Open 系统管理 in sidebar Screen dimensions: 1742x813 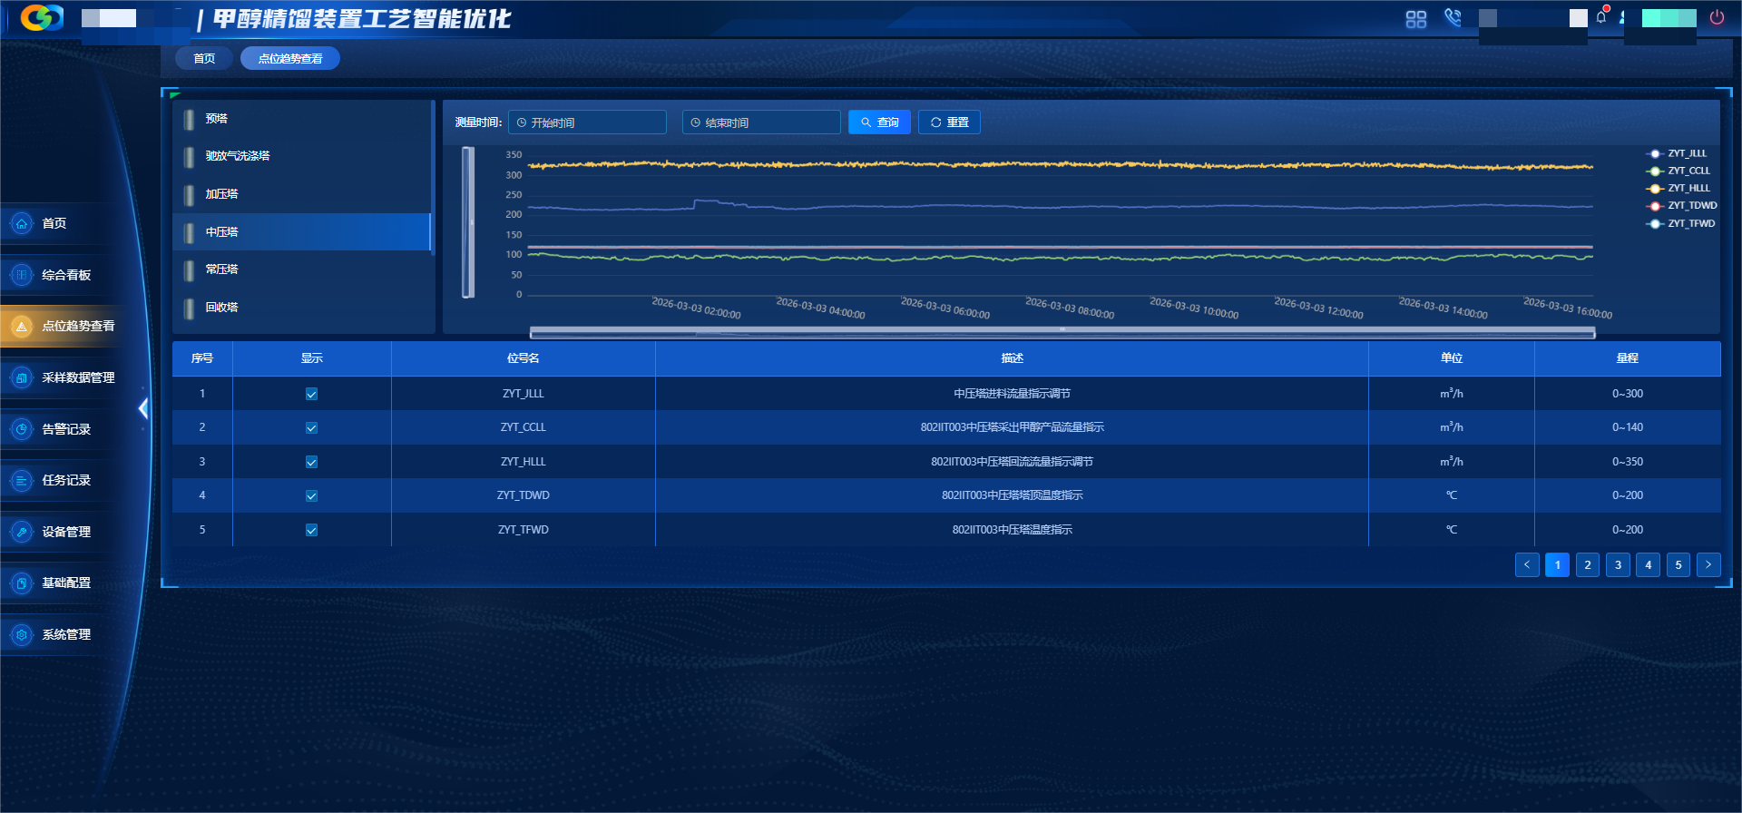(65, 634)
